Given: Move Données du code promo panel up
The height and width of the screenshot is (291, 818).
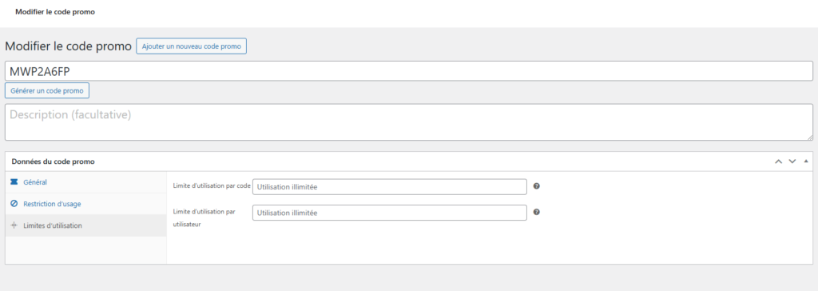Looking at the screenshot, I should pos(778,161).
